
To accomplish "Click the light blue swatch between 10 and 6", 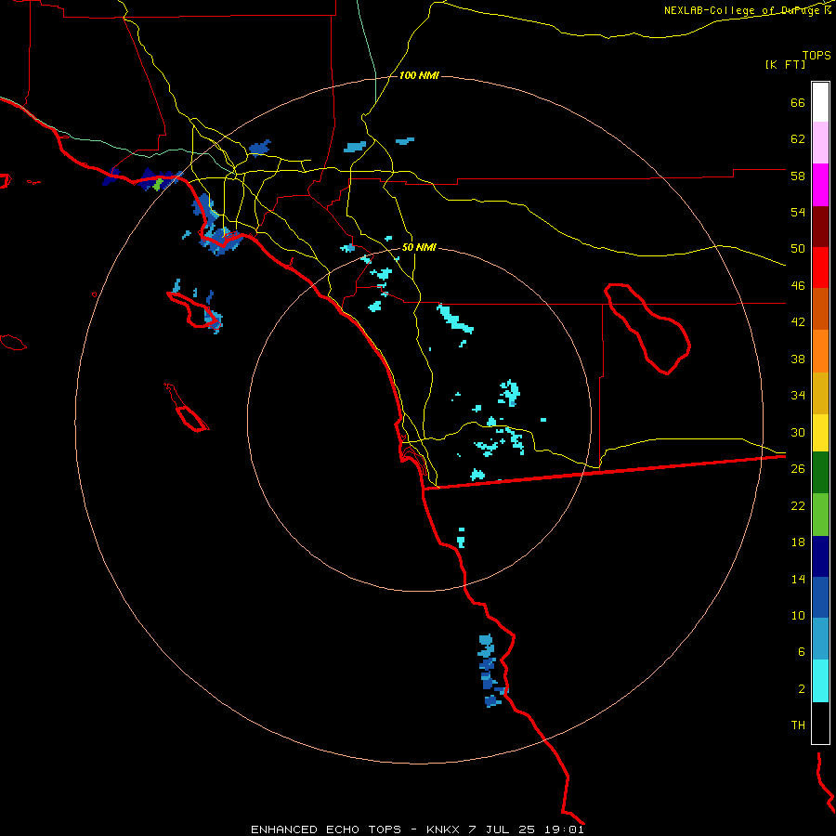I will (x=820, y=639).
